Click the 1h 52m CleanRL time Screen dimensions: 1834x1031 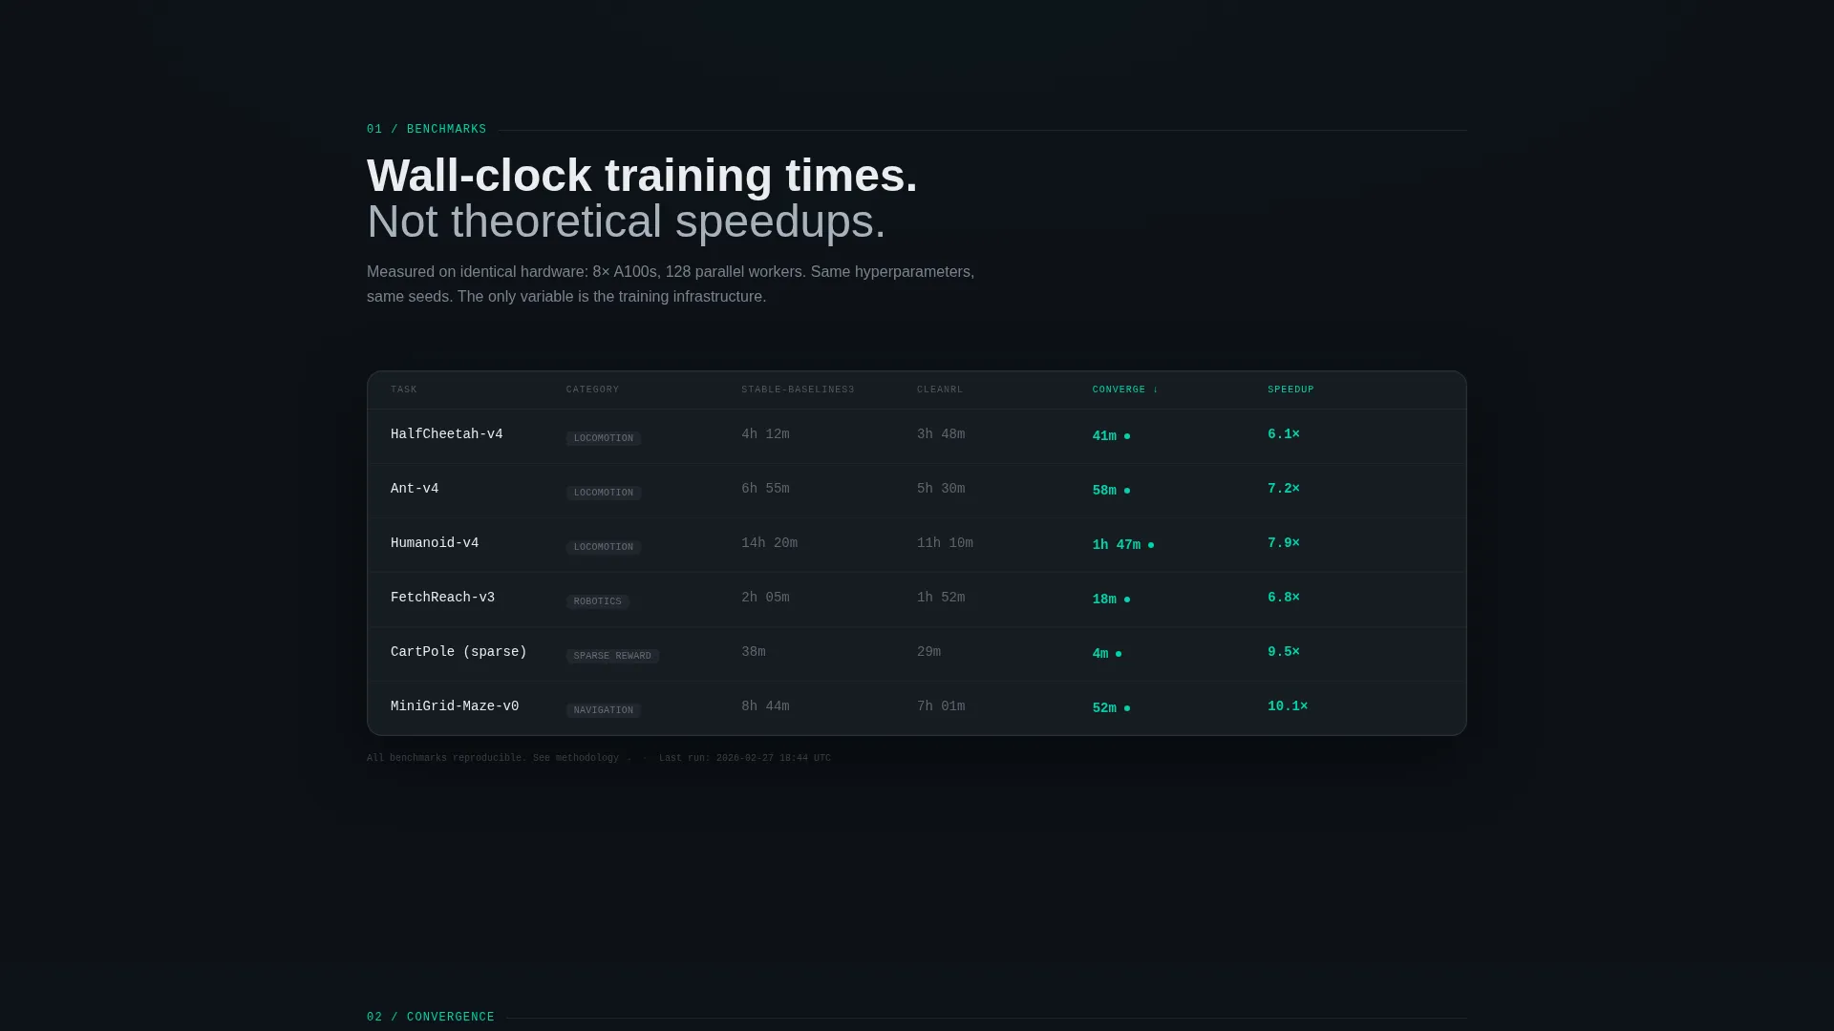[x=941, y=598]
